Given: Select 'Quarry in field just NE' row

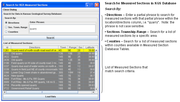Looking at the screenshot, I should pos(49,69).
